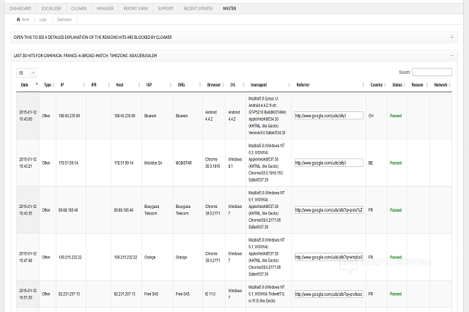
Task: Click the Home breadcrumb icon
Action: coord(17,19)
